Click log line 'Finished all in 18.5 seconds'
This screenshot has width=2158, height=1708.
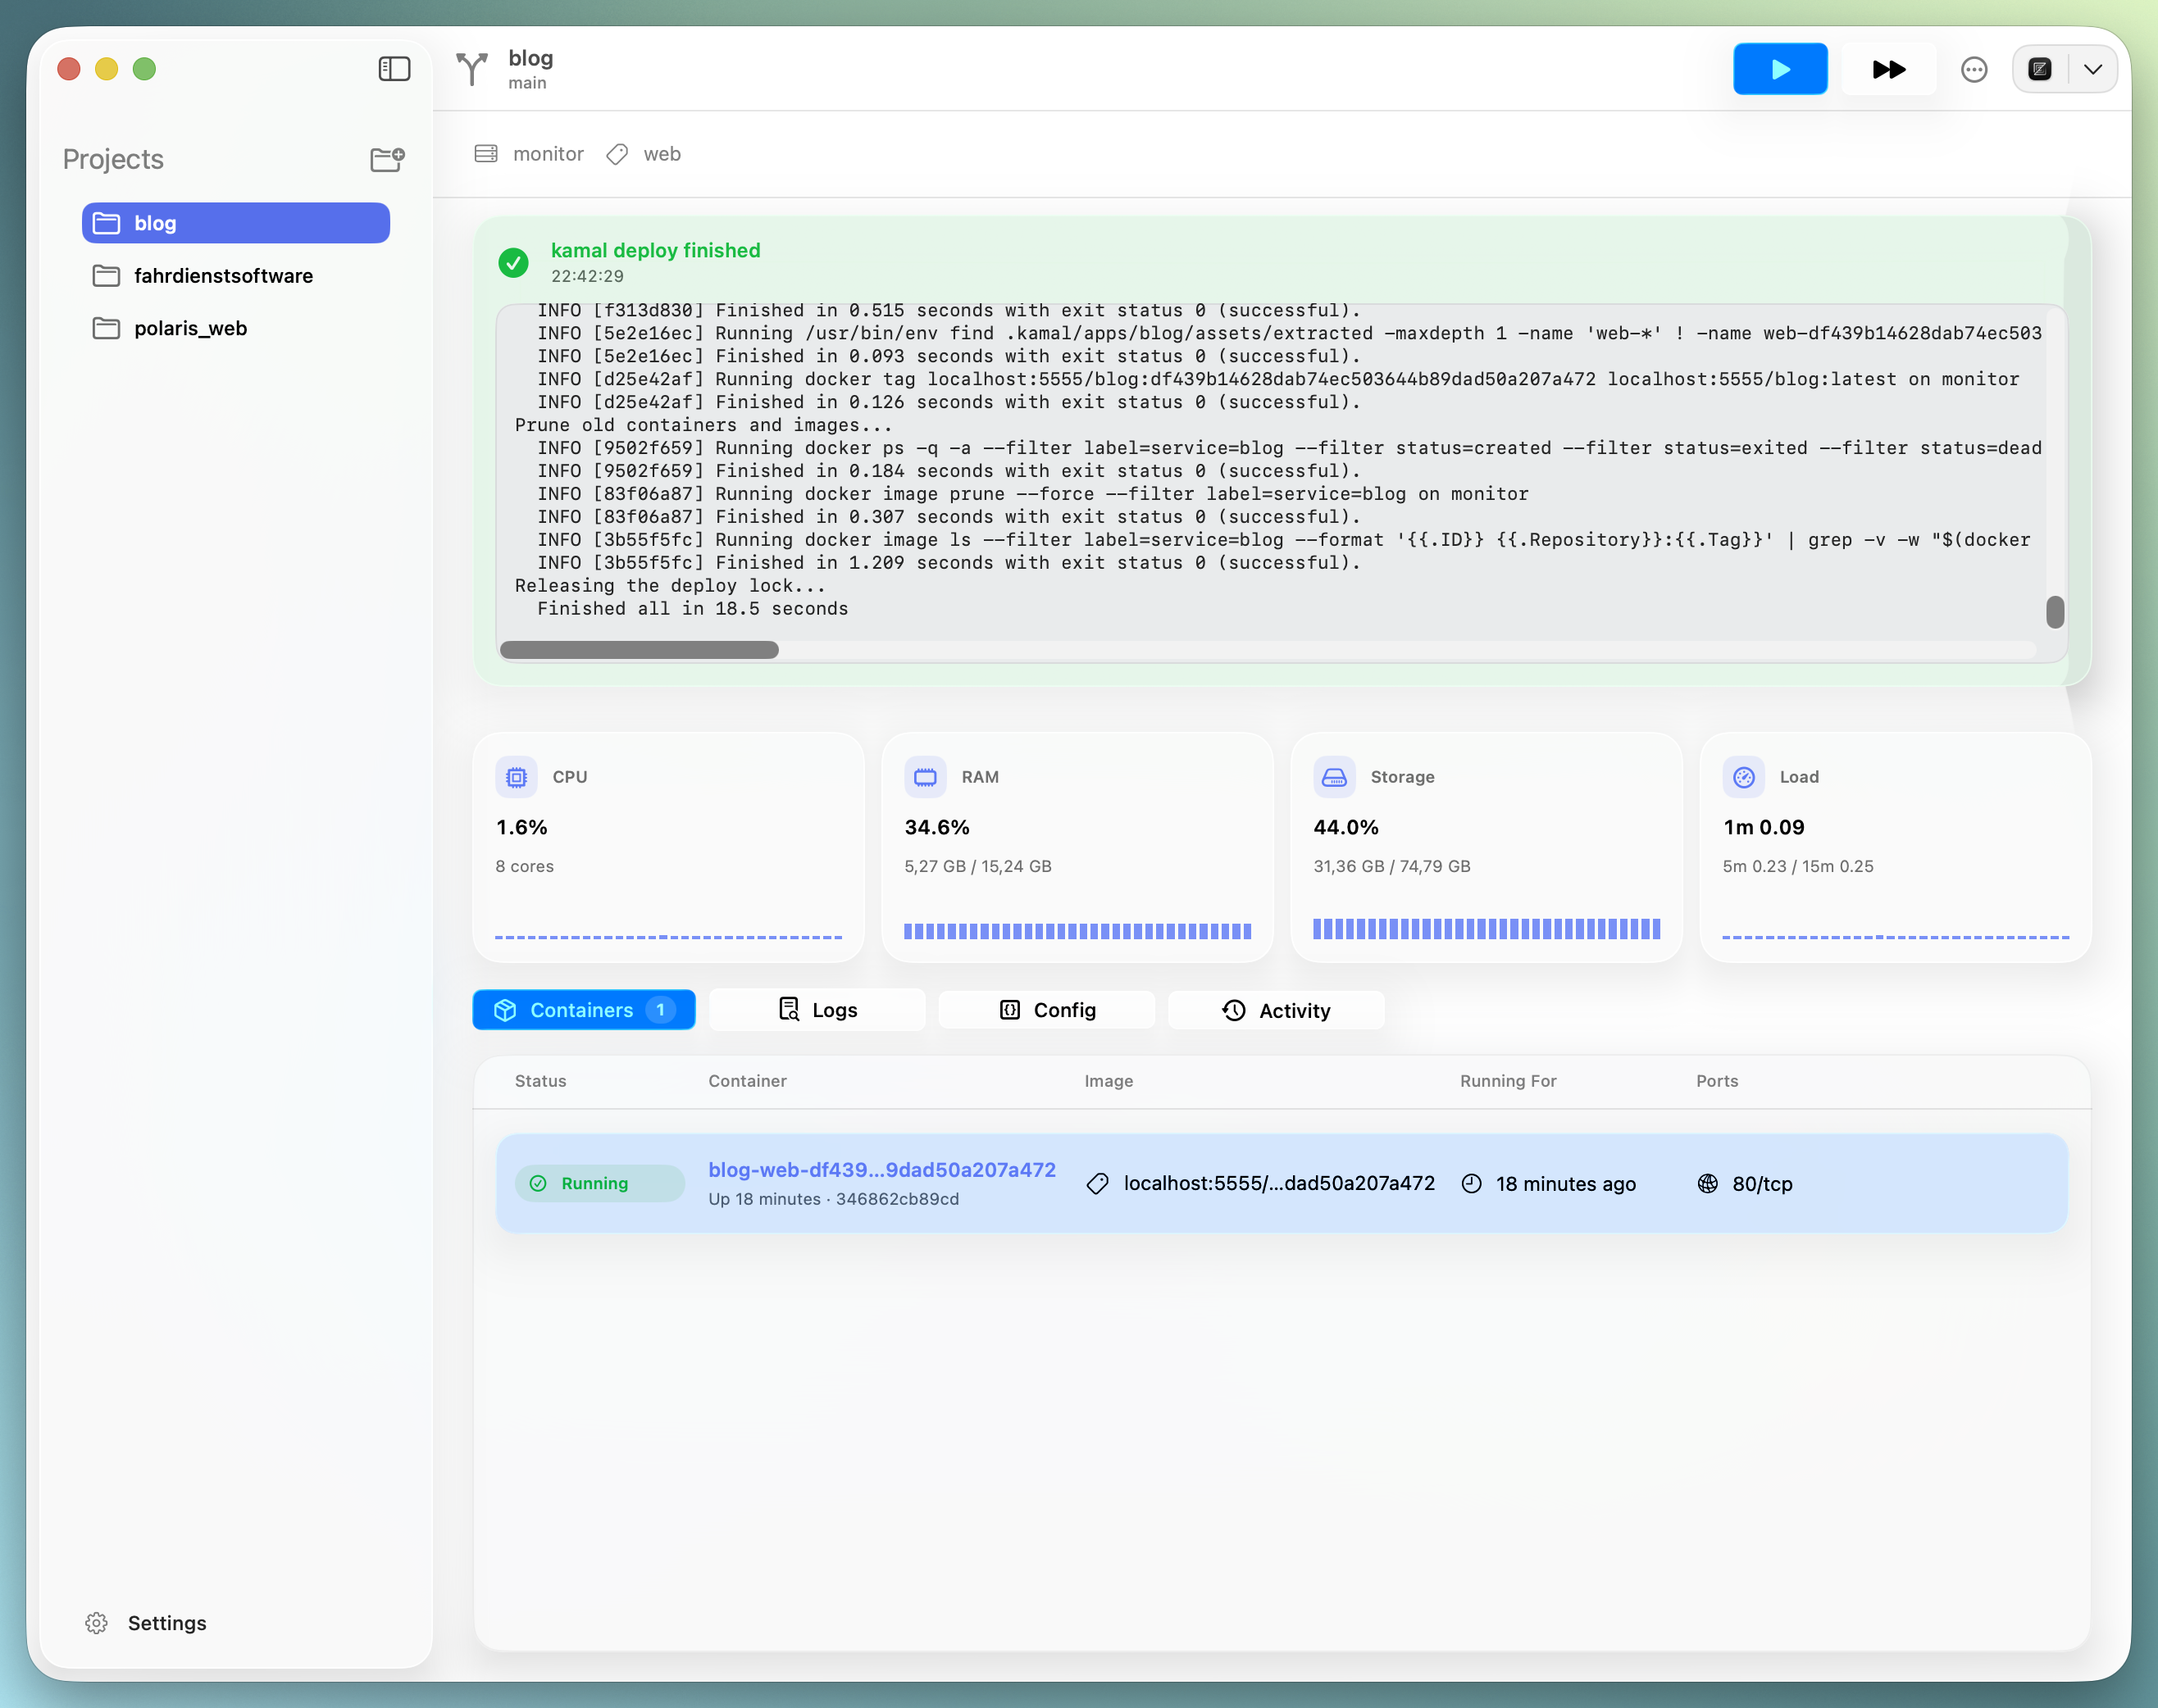coord(692,608)
